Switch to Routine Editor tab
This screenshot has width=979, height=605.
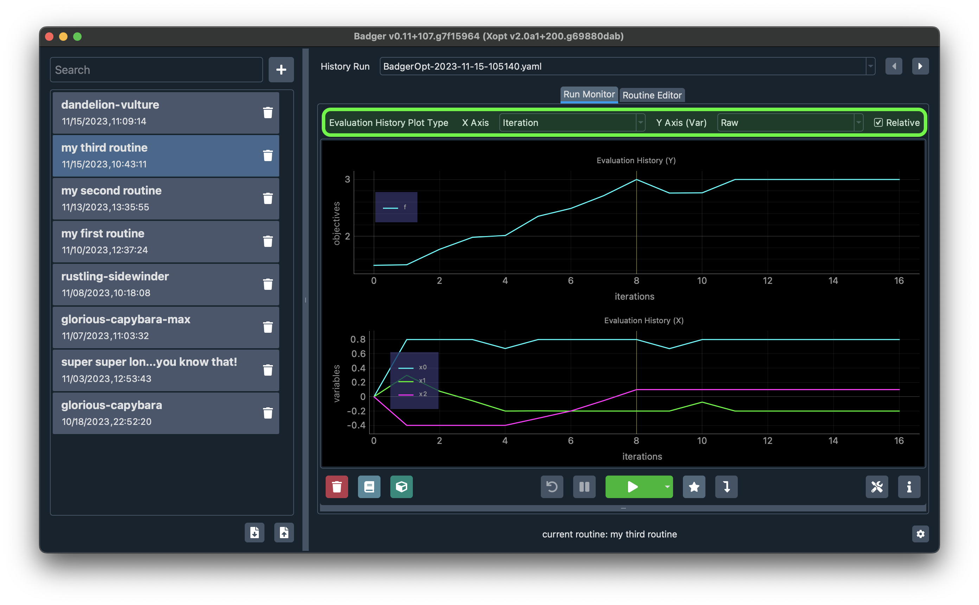click(651, 93)
